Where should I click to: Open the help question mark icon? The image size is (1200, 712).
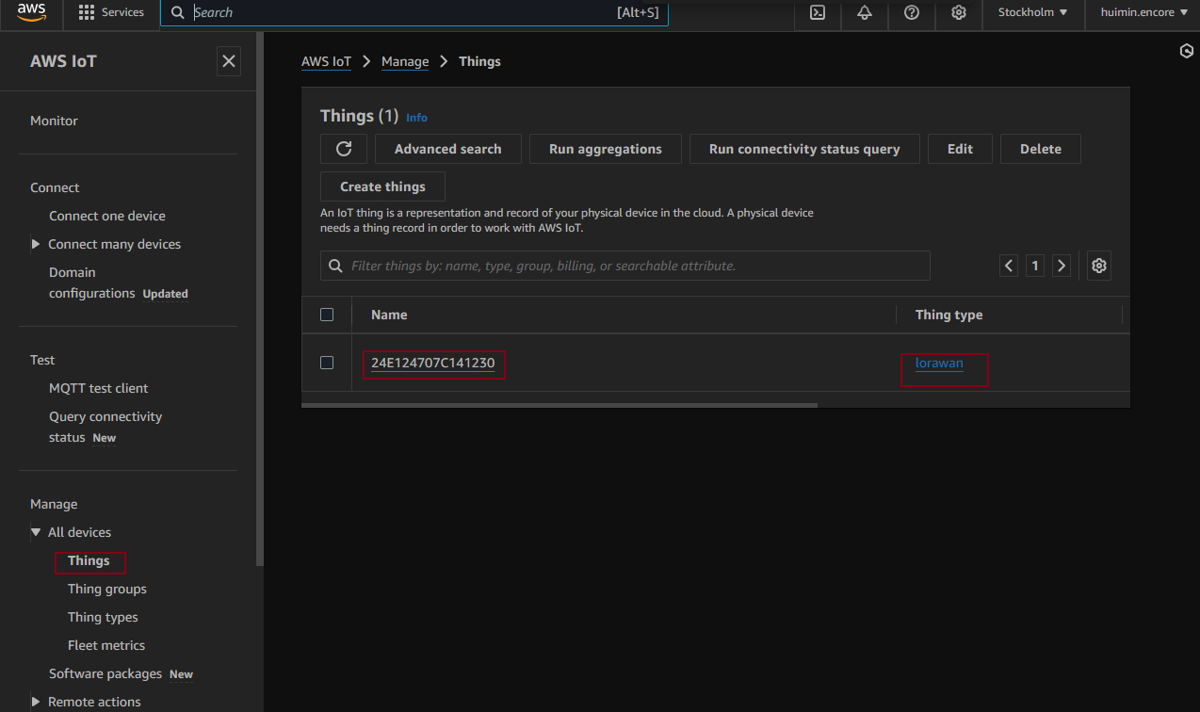point(912,12)
